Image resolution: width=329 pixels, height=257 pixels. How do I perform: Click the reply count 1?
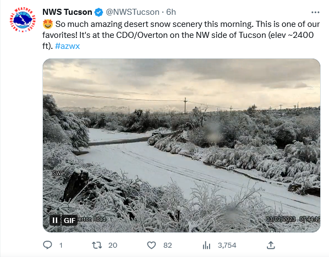point(61,245)
